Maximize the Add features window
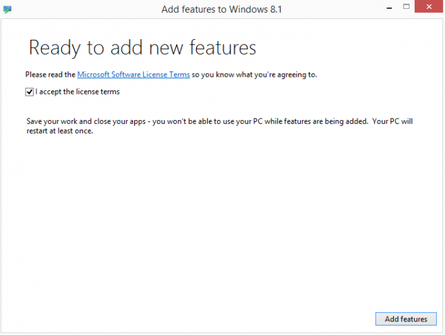 [x=406, y=7]
